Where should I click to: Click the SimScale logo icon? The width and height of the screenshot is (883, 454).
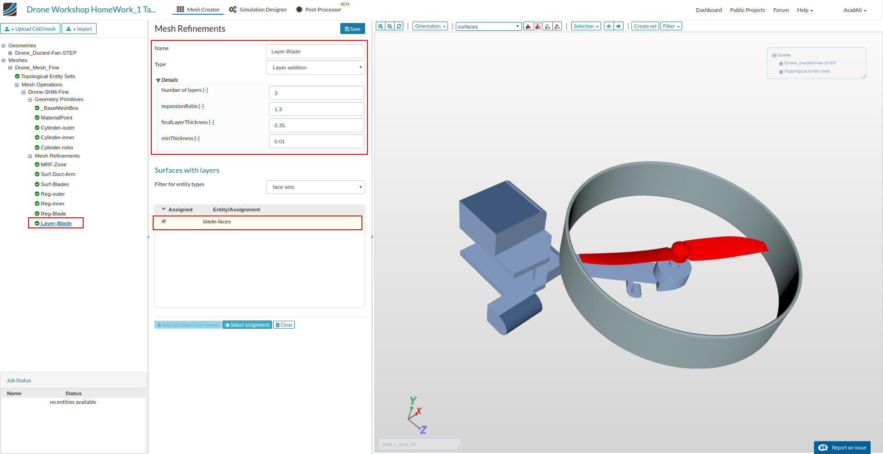point(10,10)
